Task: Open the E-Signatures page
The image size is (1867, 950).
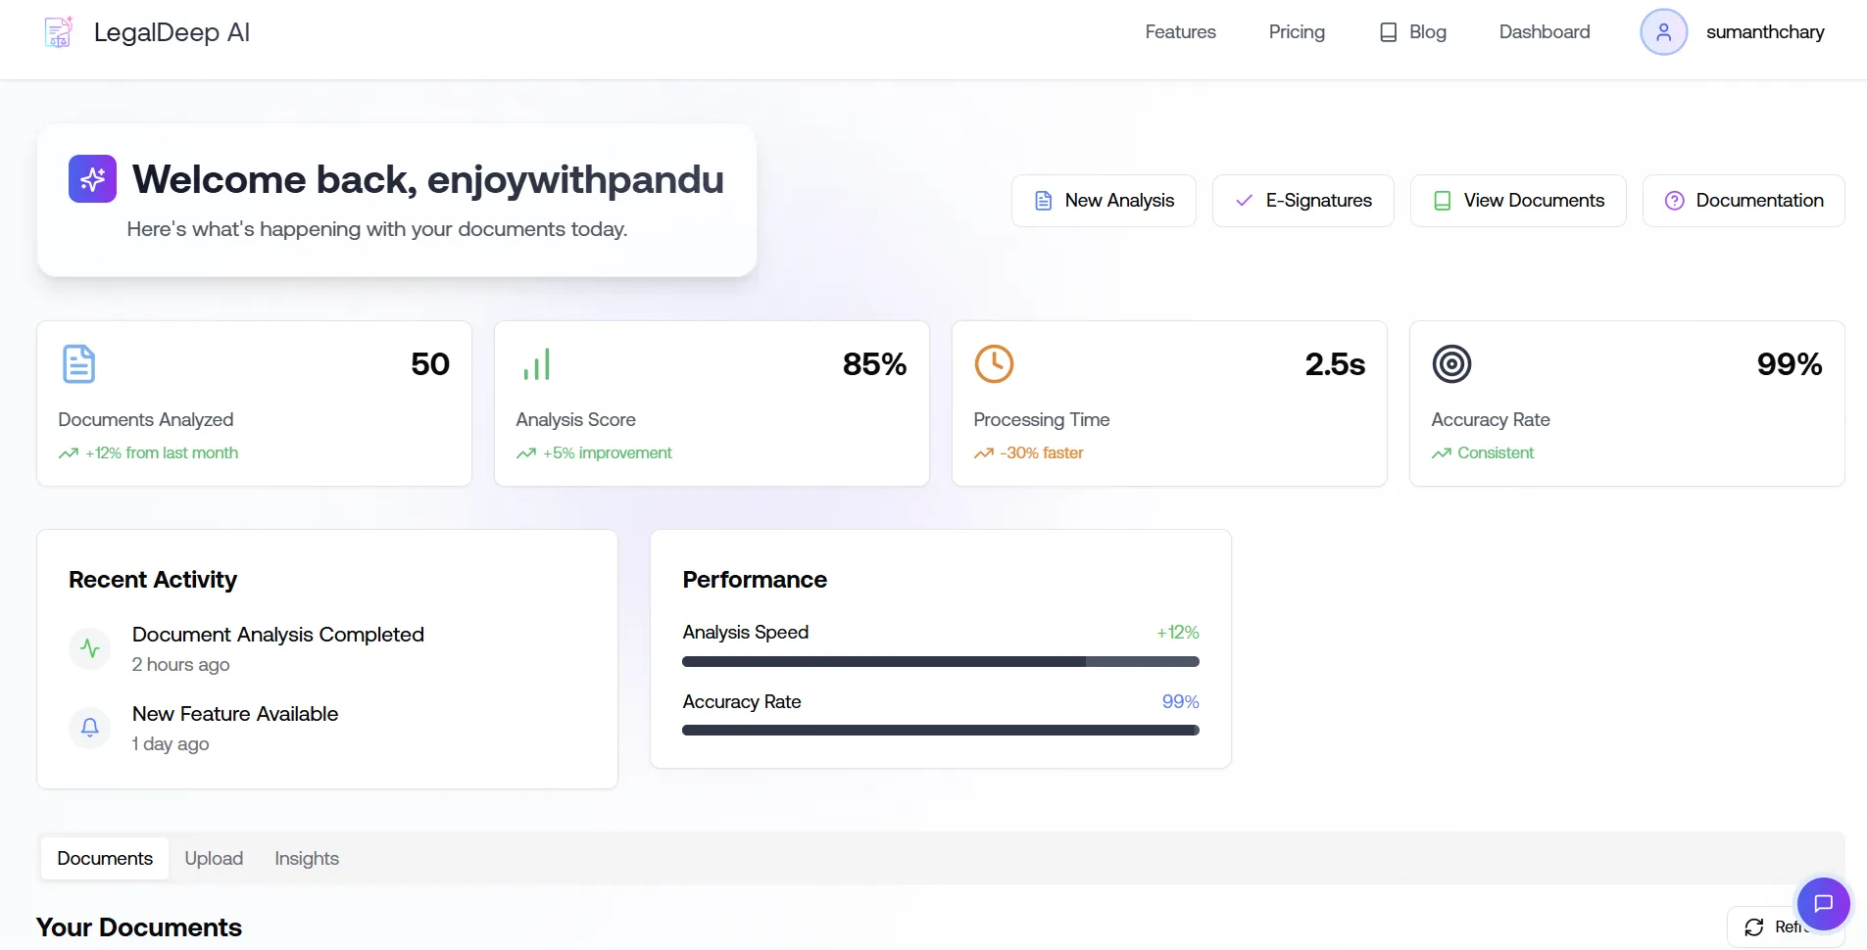Action: coord(1302,201)
